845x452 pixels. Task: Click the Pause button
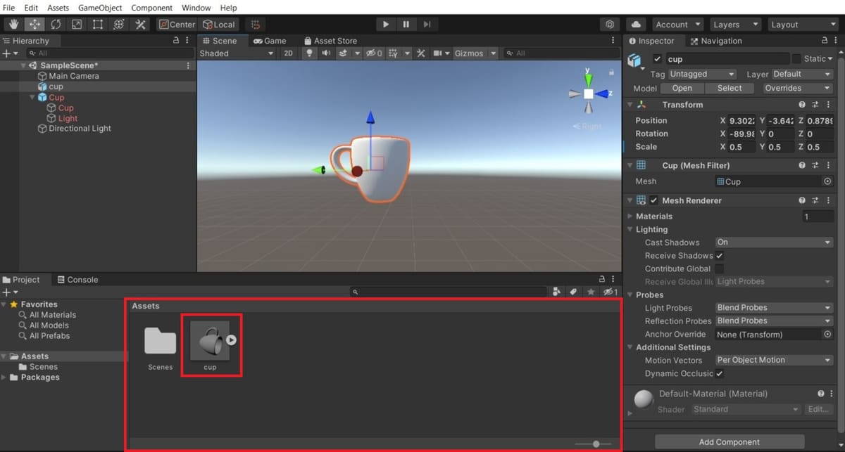tap(406, 25)
